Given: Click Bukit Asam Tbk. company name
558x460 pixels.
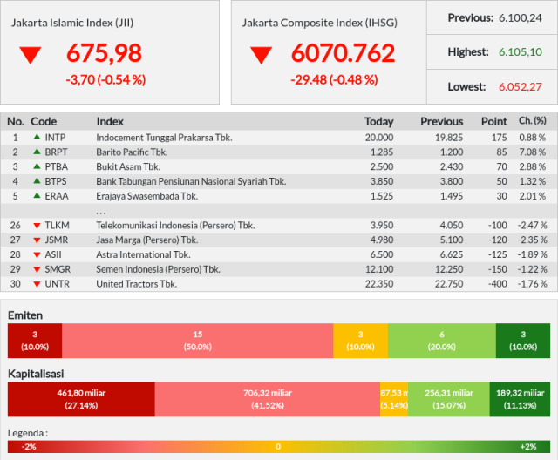Looking at the screenshot, I should 128,166.
